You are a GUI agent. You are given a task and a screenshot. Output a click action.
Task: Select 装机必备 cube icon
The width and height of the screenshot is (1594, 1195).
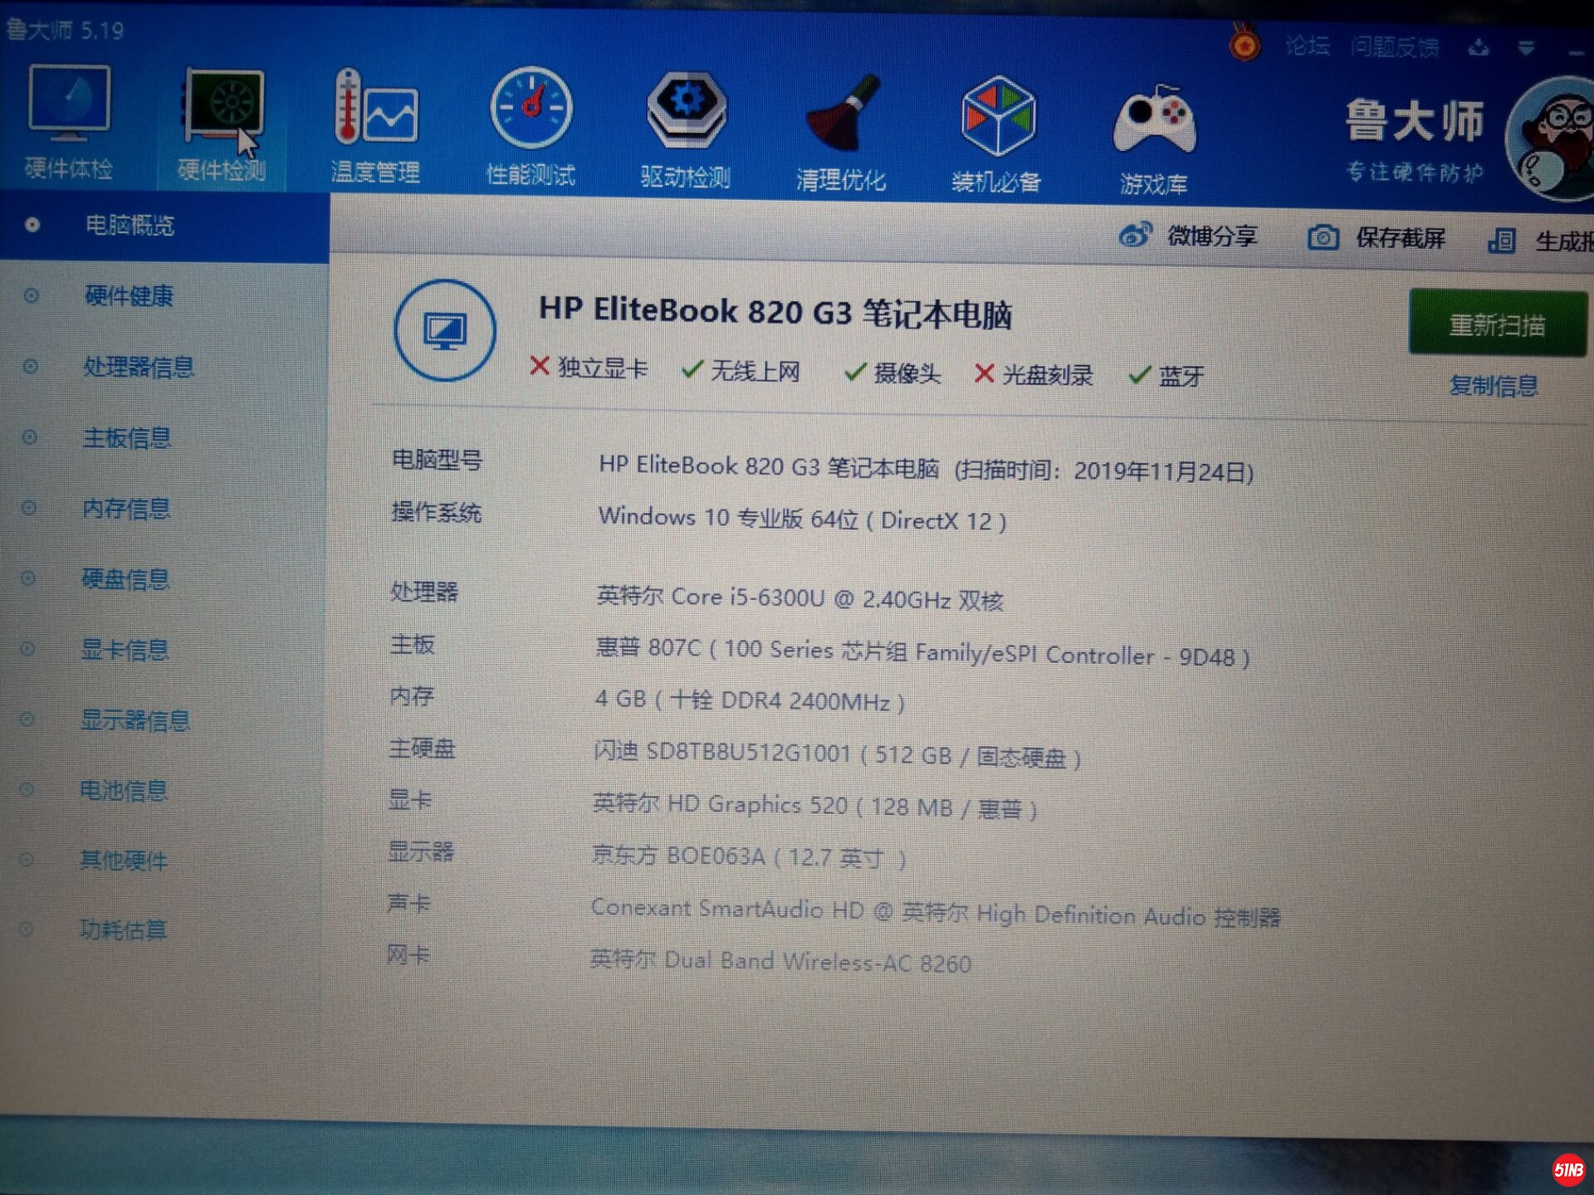click(997, 117)
